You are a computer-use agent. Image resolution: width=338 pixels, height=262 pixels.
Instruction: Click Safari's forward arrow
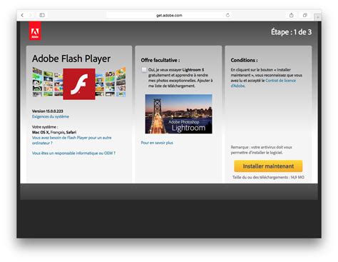(31, 15)
